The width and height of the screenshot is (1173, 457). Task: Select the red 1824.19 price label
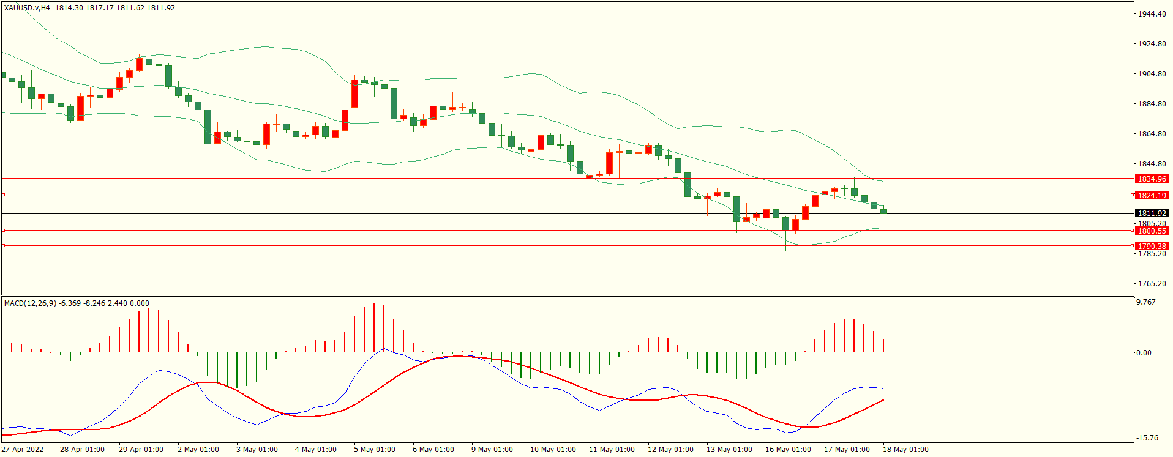click(1152, 195)
